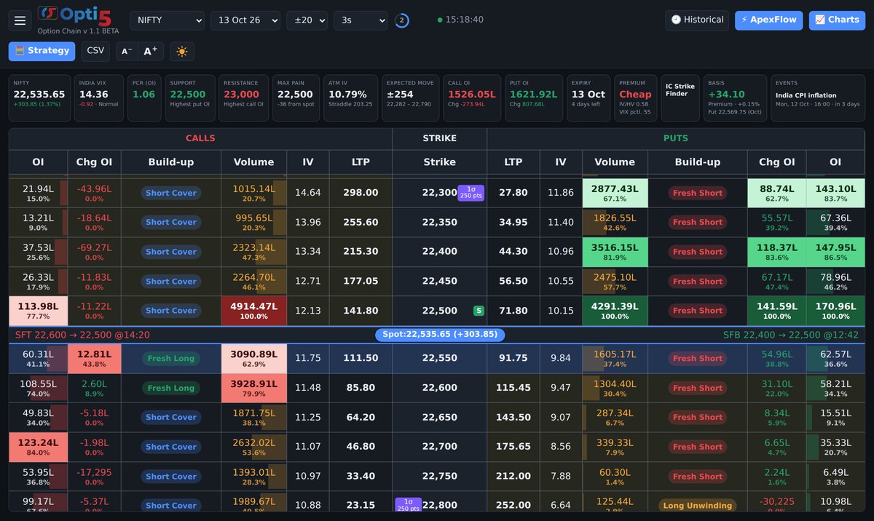Click put volume 4291.39L cell
874x521 pixels.
(615, 311)
